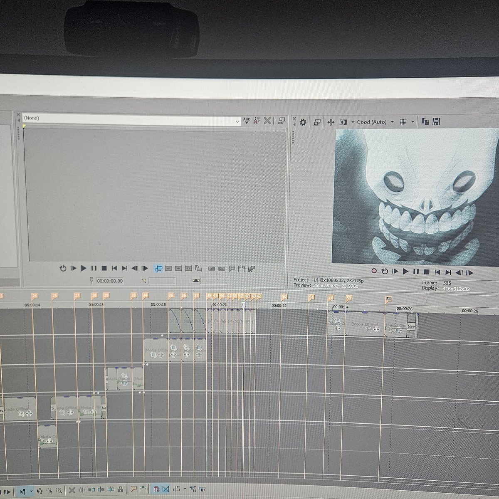499x499 pixels.
Task: Open trimmer media dropdown showing (None)
Action: [x=131, y=120]
